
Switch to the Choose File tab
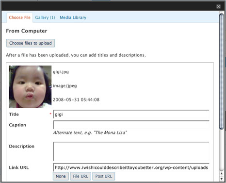tap(20, 17)
